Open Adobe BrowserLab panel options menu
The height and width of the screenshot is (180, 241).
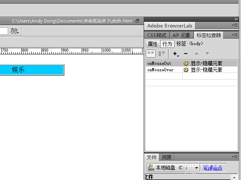[235, 25]
